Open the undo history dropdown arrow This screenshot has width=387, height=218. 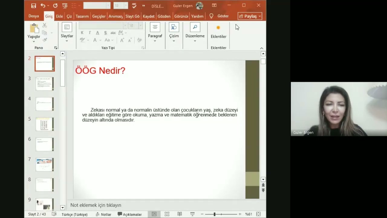[x=48, y=6]
